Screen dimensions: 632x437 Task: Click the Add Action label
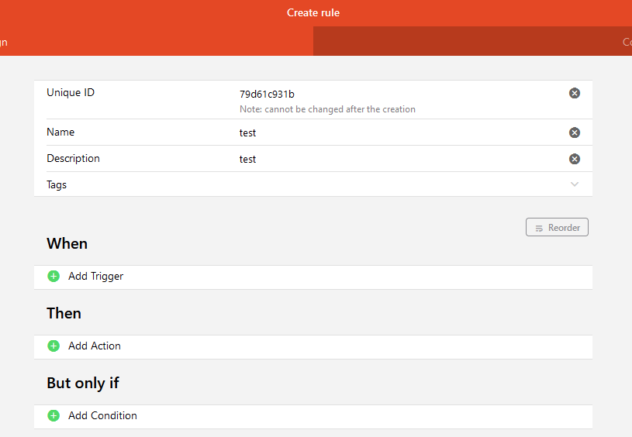95,346
